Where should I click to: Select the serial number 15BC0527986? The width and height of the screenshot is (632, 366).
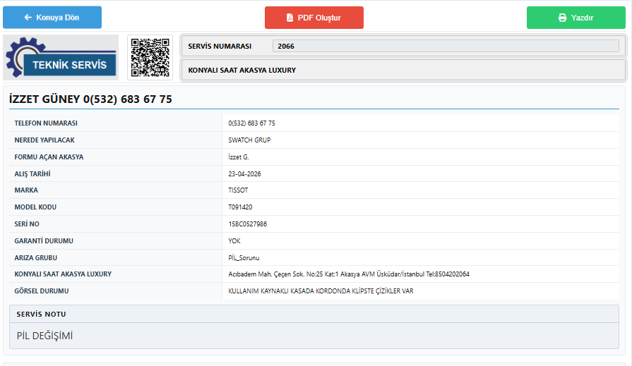point(247,224)
